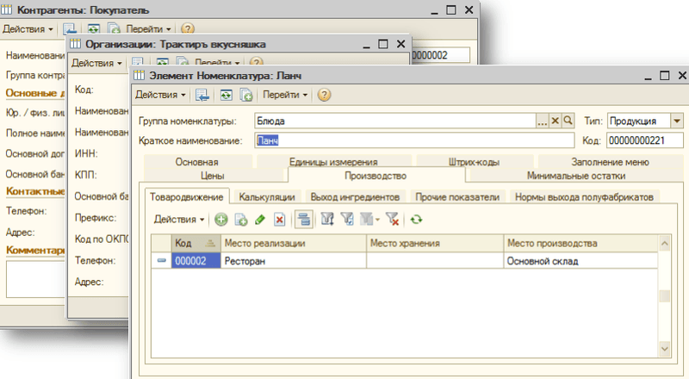Image resolution: width=689 pixels, height=379 pixels.
Task: Open the Нормы выхода полуфабрикатов sub-tab
Action: click(x=584, y=196)
